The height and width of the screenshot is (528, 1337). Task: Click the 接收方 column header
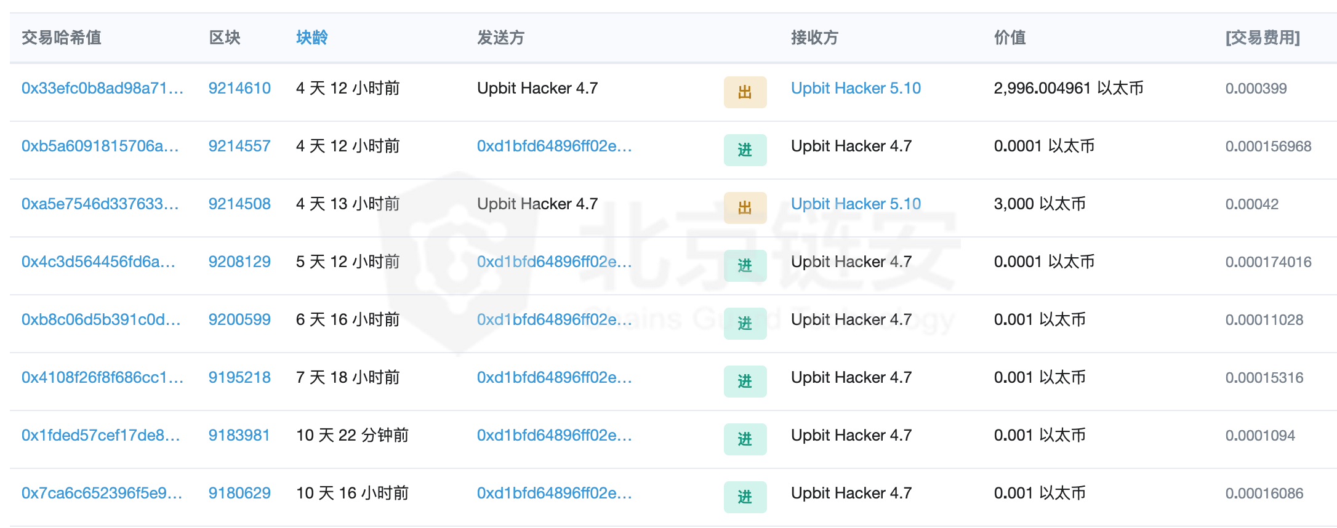pyautogui.click(x=814, y=38)
